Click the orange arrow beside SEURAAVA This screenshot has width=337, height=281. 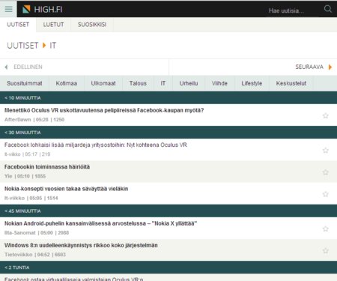pyautogui.click(x=330, y=67)
